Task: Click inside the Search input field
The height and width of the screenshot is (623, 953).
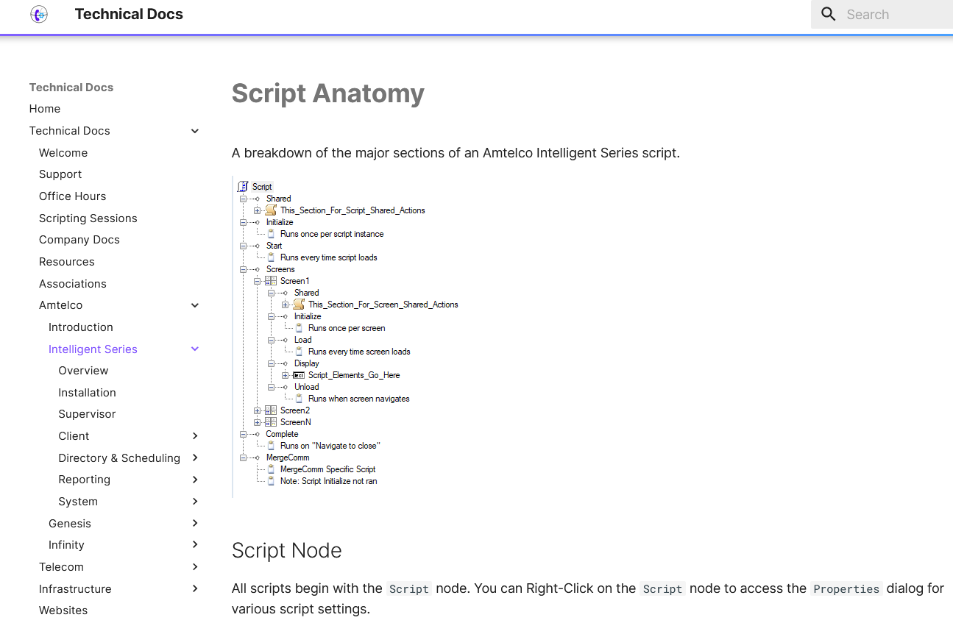Action: [x=894, y=14]
